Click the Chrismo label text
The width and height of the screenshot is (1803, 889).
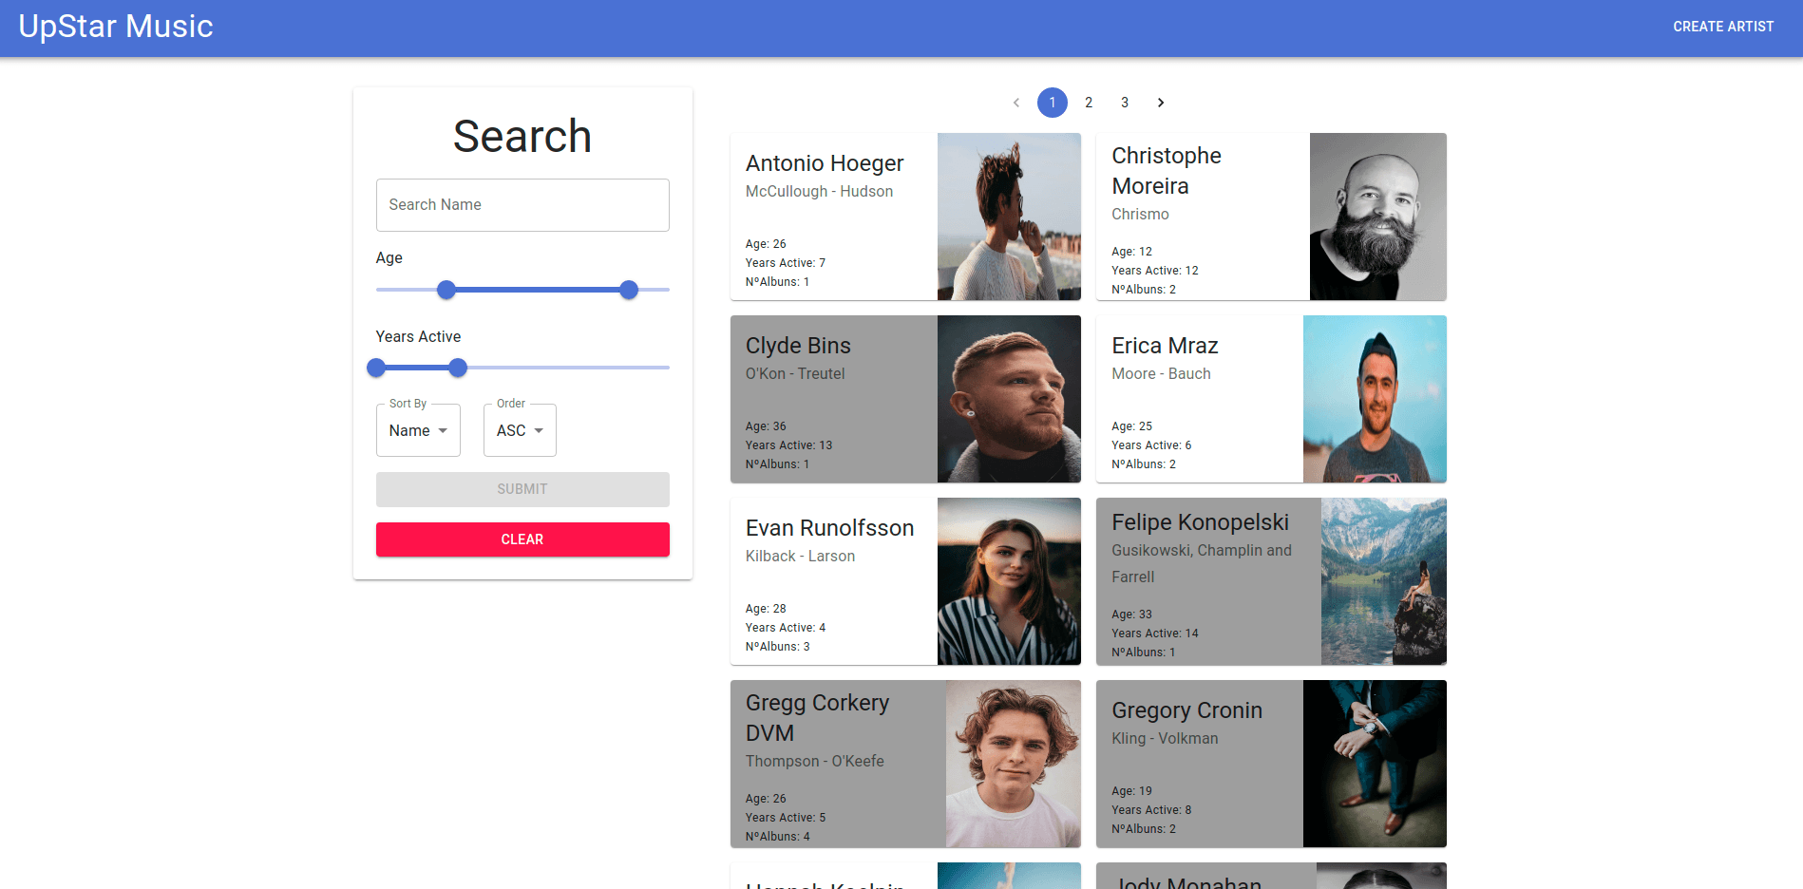[x=1140, y=215]
